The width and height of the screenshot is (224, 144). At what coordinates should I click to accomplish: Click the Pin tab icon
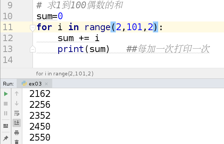[6, 138]
